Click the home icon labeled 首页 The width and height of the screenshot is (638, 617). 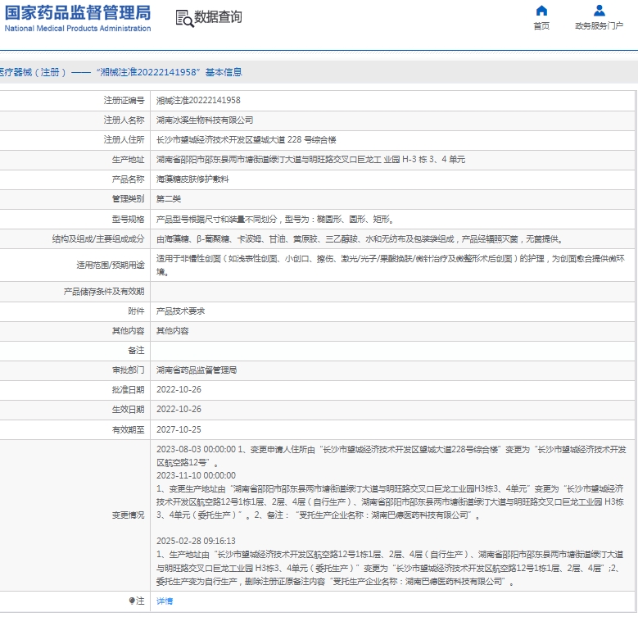coord(541,11)
